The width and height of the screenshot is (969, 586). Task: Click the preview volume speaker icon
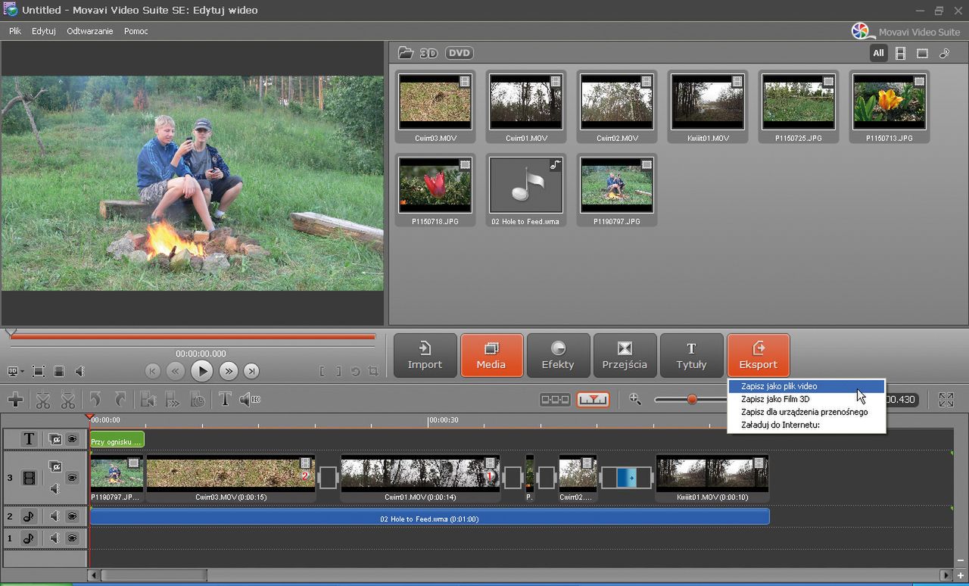pyautogui.click(x=79, y=371)
